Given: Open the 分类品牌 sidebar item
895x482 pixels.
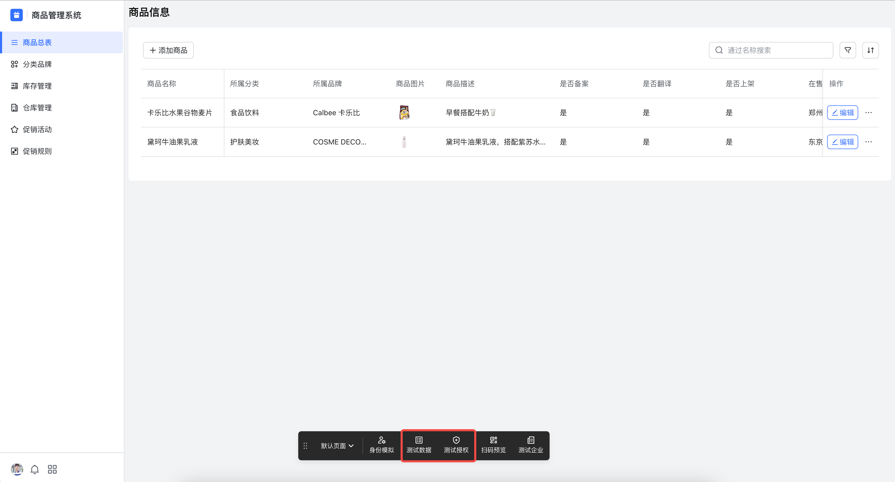Looking at the screenshot, I should click(x=62, y=64).
